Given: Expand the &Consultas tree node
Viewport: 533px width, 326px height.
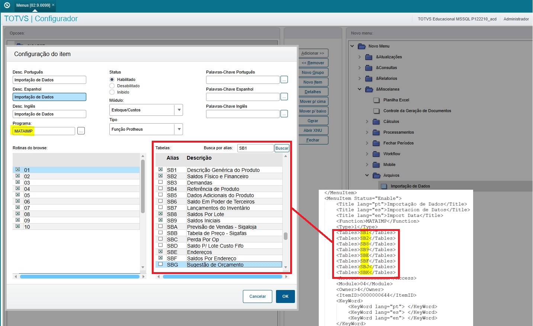Looking at the screenshot, I should [359, 68].
